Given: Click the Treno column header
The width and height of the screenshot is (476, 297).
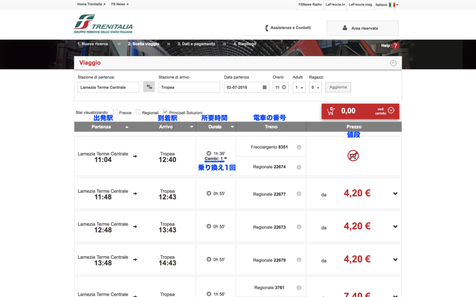Looking at the screenshot, I should 271,127.
